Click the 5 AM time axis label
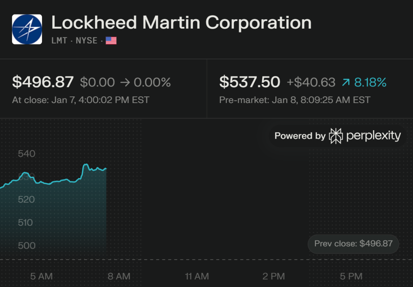Screen dimensions: 413x287 click(41, 276)
